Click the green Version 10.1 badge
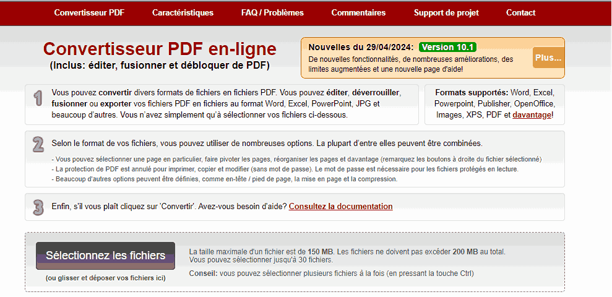 coord(447,47)
